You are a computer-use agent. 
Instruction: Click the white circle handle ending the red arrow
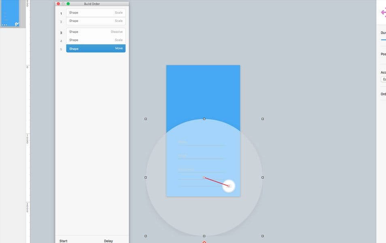coord(229,185)
